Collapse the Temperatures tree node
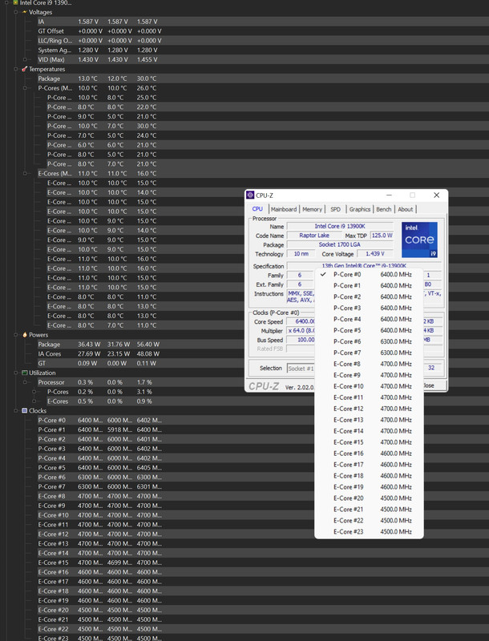 click(16, 69)
